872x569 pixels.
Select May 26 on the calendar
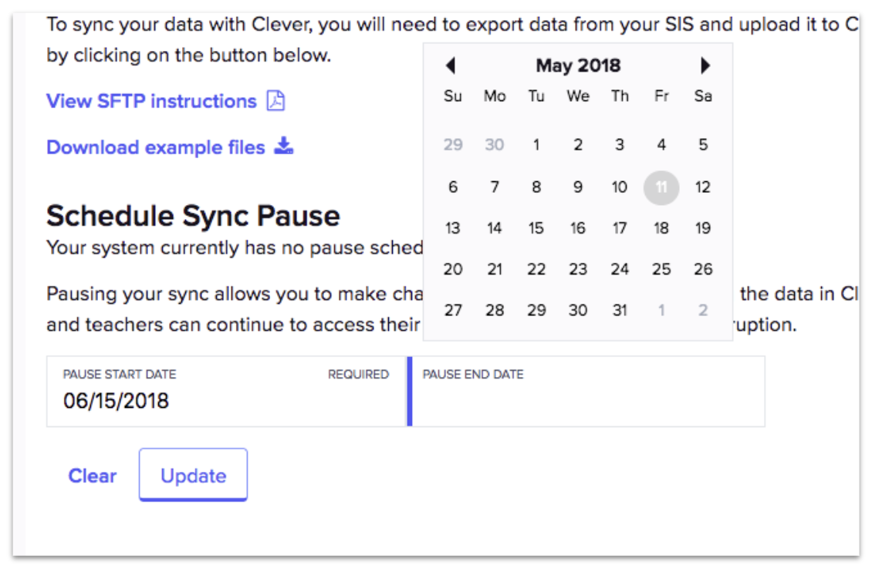click(703, 269)
